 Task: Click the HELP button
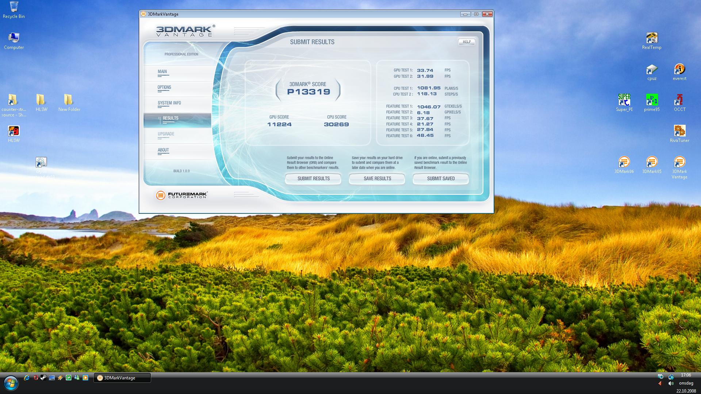click(x=467, y=42)
